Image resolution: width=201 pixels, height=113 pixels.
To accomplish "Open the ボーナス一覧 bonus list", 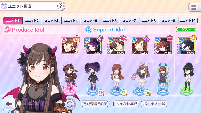I will (x=154, y=104).
